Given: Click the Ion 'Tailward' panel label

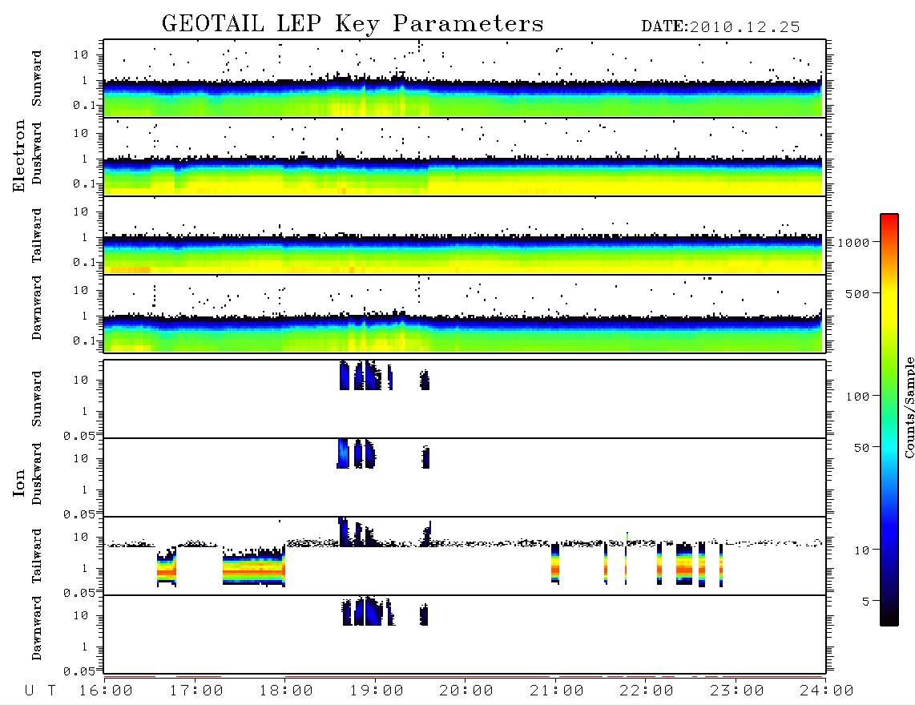Looking at the screenshot, I should (37, 556).
